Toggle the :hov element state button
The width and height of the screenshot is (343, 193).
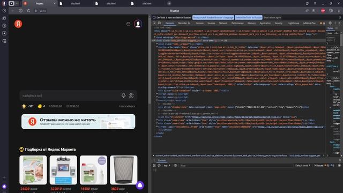pos(330,33)
